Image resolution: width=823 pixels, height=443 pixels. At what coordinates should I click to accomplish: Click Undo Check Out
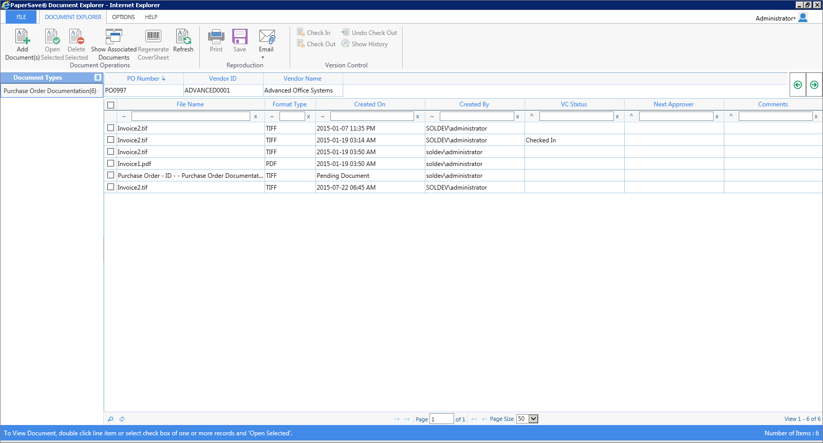pyautogui.click(x=369, y=32)
